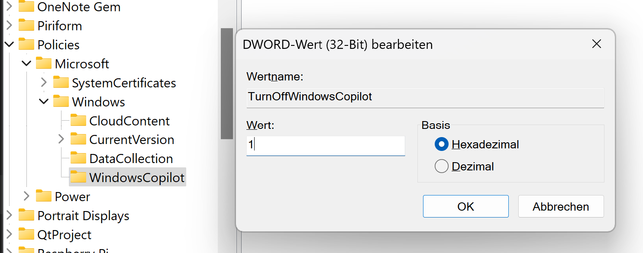The height and width of the screenshot is (253, 643).
Task: Click the Piriform folder icon
Action: [x=26, y=26]
